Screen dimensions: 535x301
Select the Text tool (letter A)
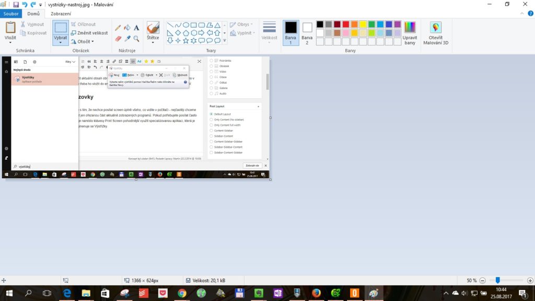136,28
